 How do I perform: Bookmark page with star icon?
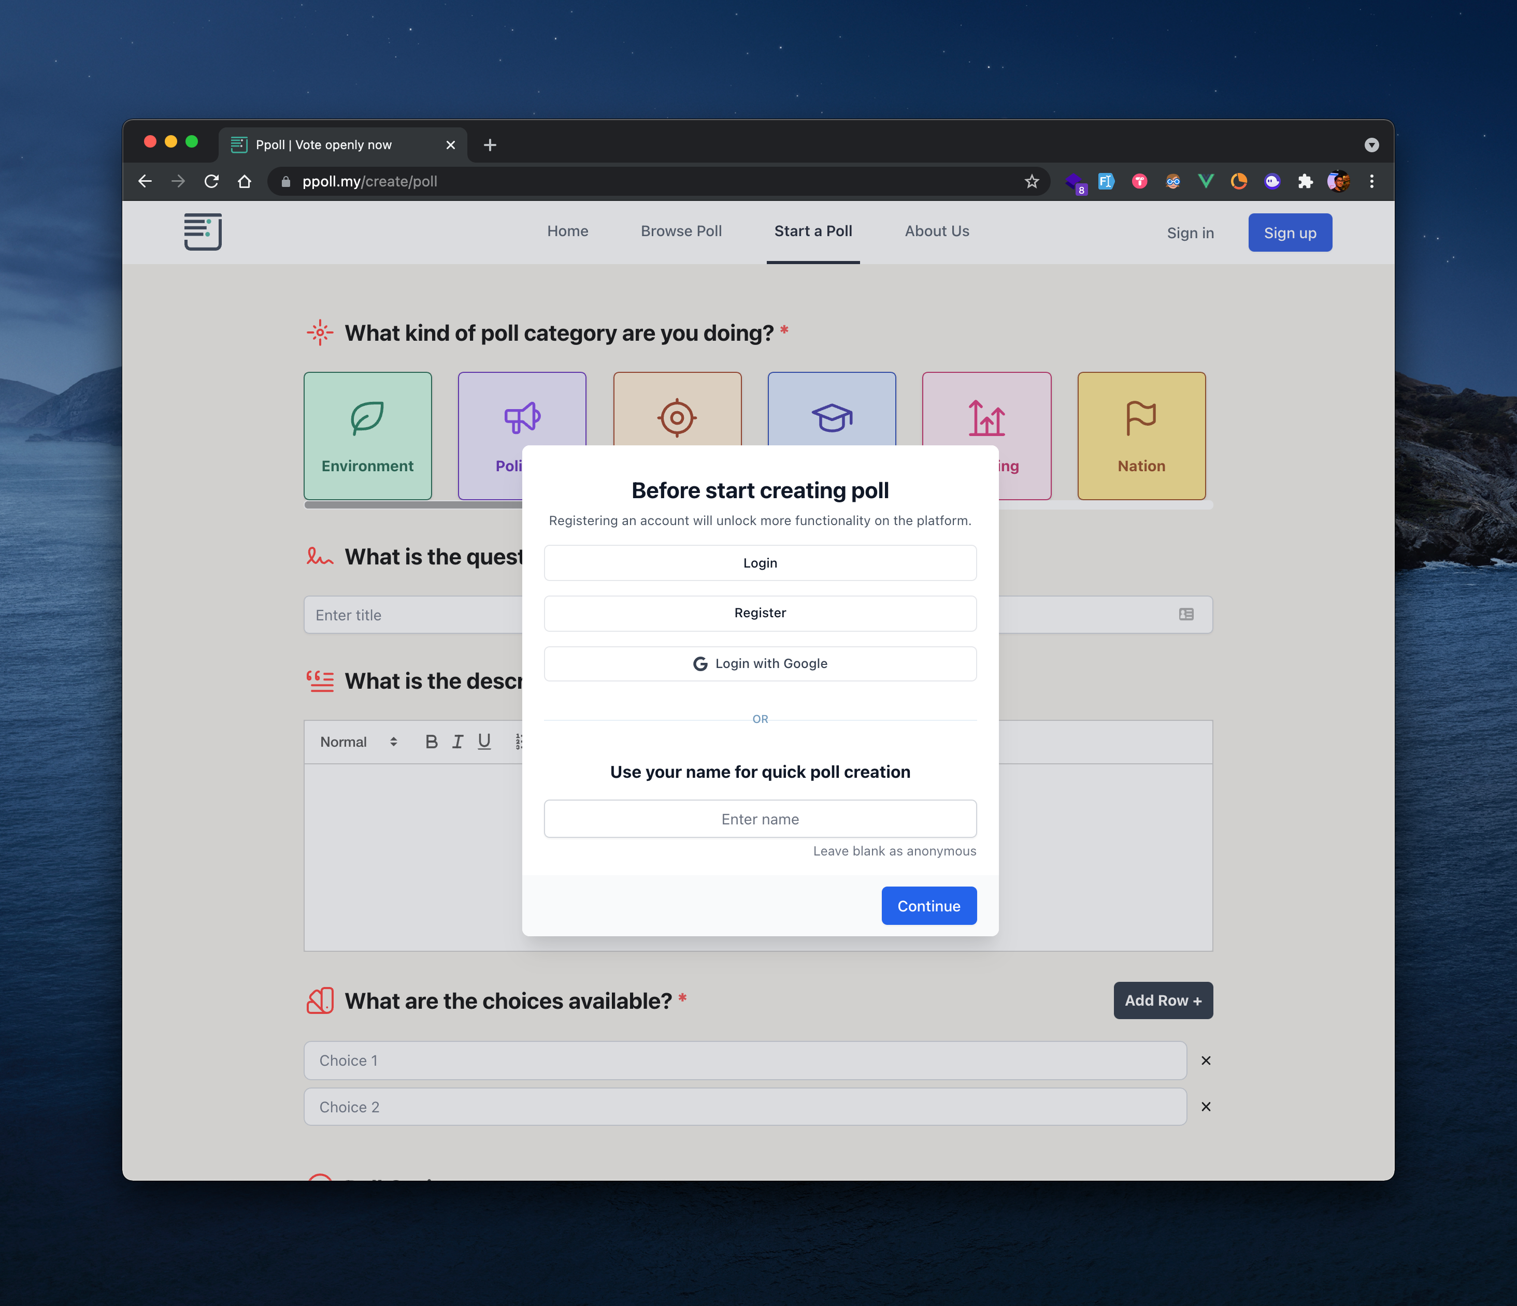[1032, 181]
